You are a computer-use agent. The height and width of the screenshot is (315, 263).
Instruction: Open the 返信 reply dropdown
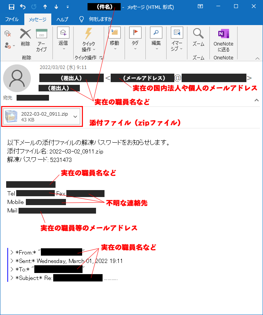coord(63,40)
